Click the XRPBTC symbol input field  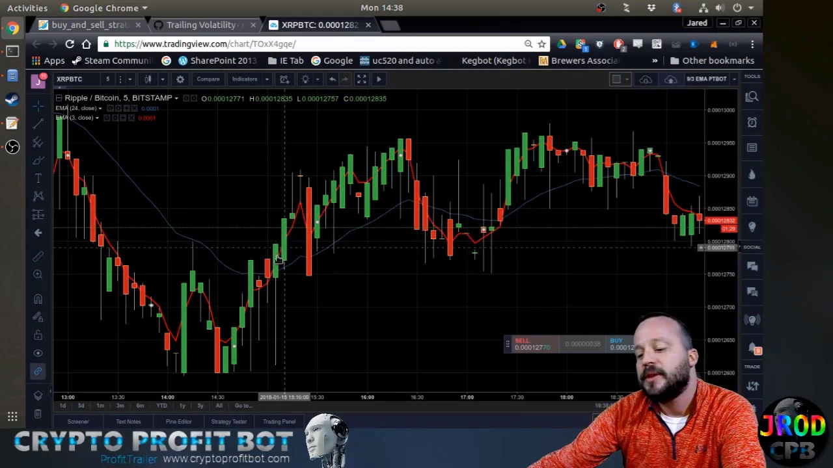[x=77, y=79]
